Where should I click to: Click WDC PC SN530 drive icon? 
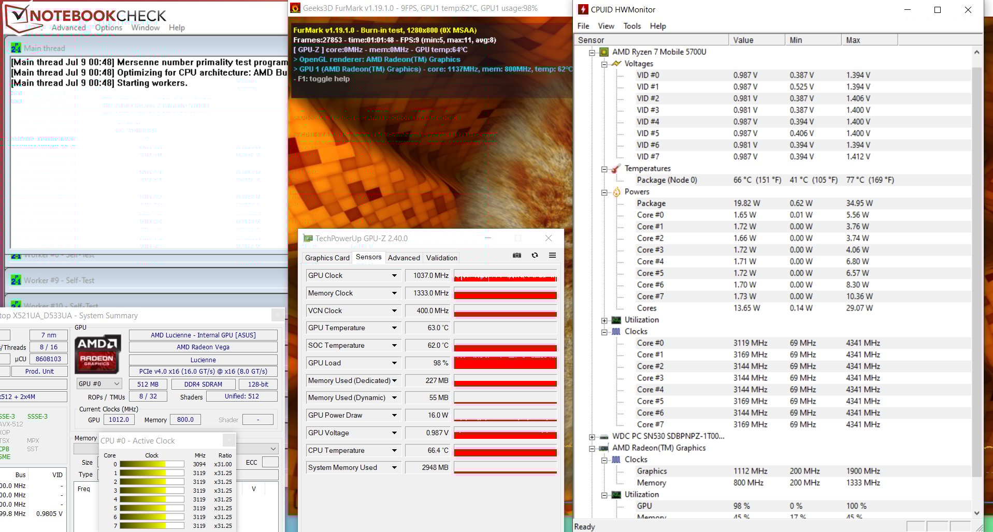coord(604,436)
